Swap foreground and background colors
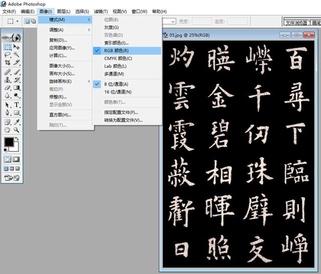Viewport: 321px width, 274px height. tap(17, 139)
